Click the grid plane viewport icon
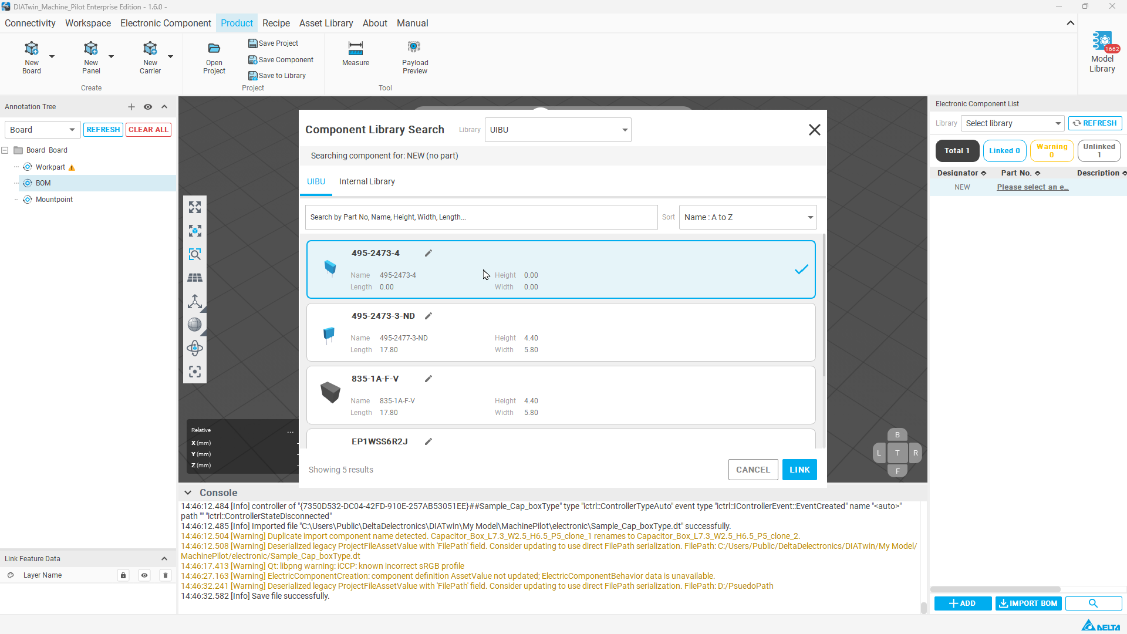Viewport: 1127px width, 634px height. pyautogui.click(x=195, y=278)
